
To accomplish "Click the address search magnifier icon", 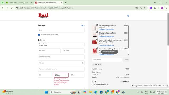I will pyautogui.click(x=83, y=63).
